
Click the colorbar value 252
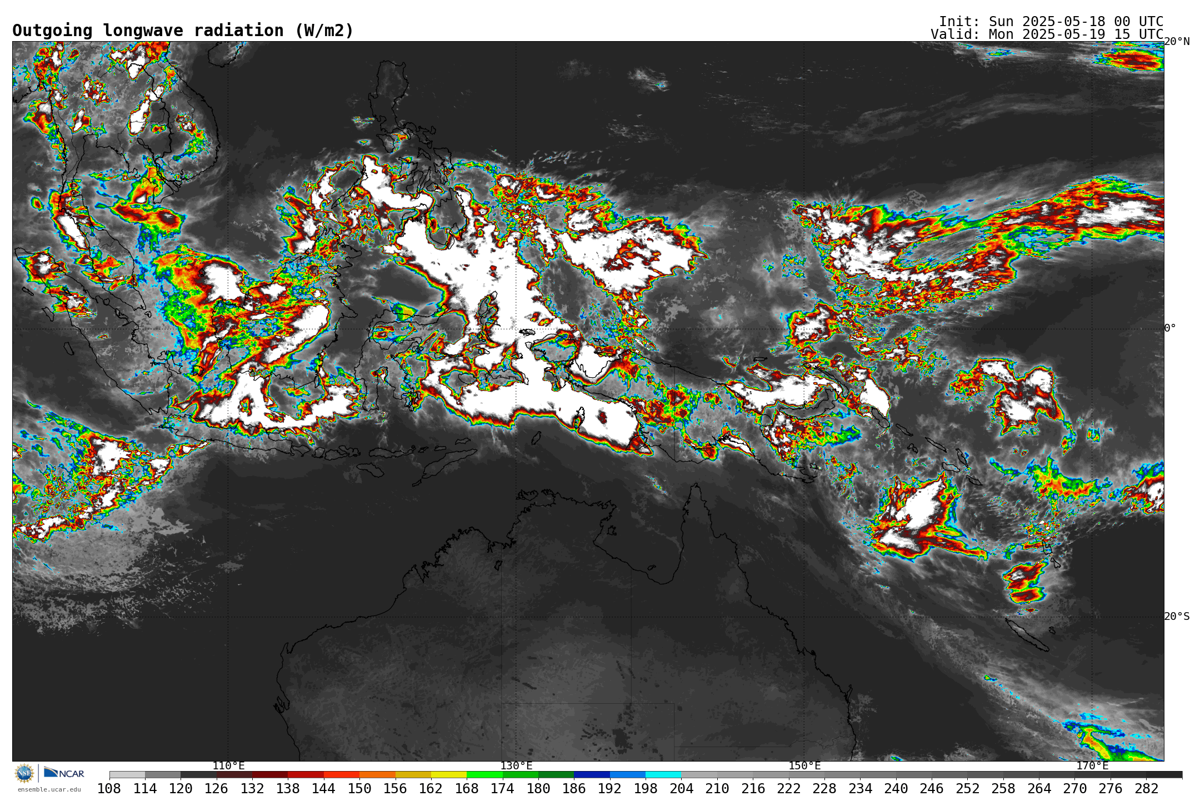(x=968, y=789)
